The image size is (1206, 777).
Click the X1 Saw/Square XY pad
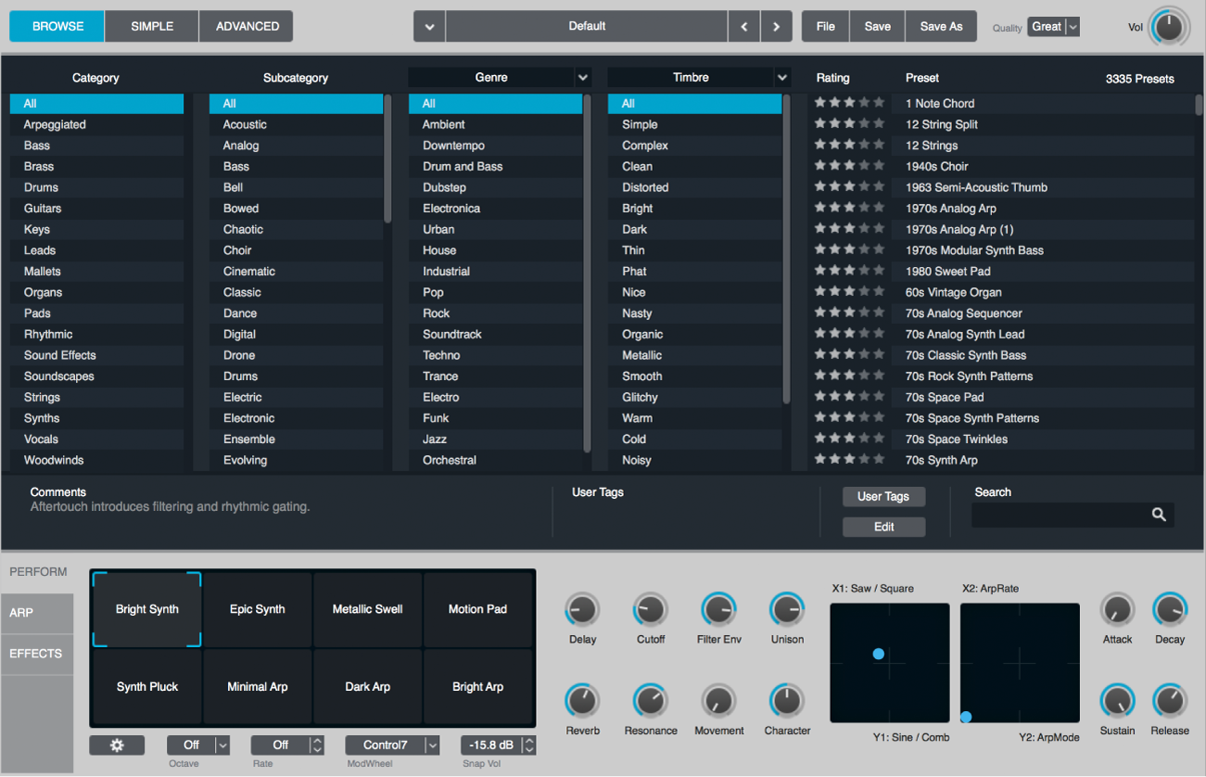(x=890, y=663)
